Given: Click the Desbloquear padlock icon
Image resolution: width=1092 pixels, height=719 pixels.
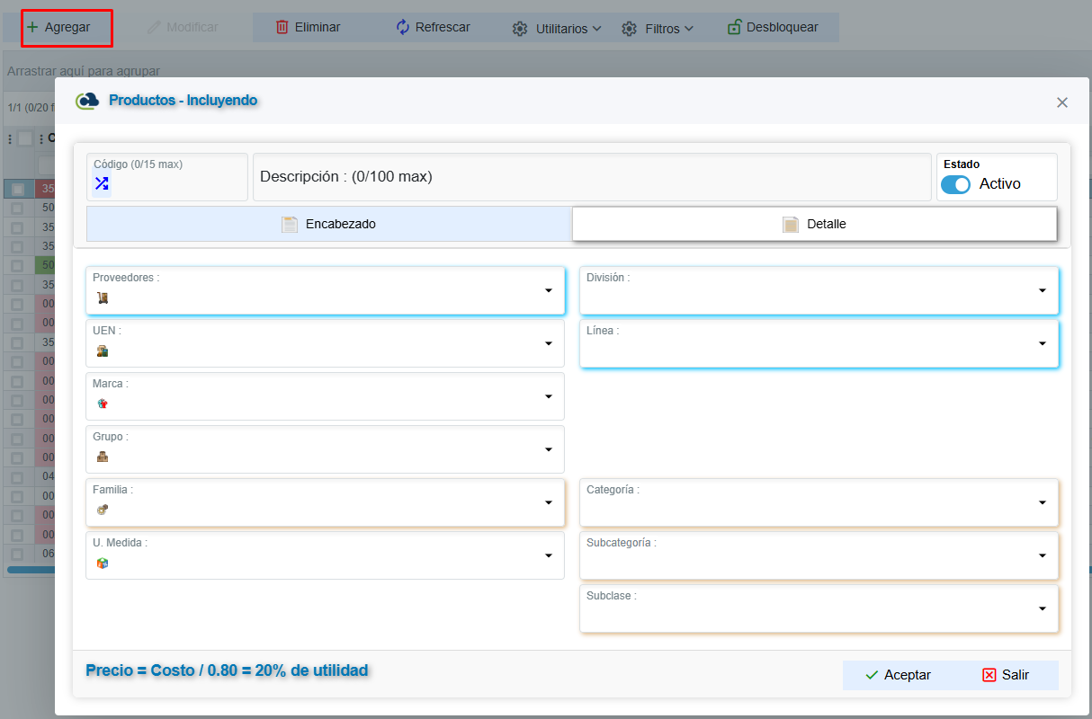Looking at the screenshot, I should (735, 27).
